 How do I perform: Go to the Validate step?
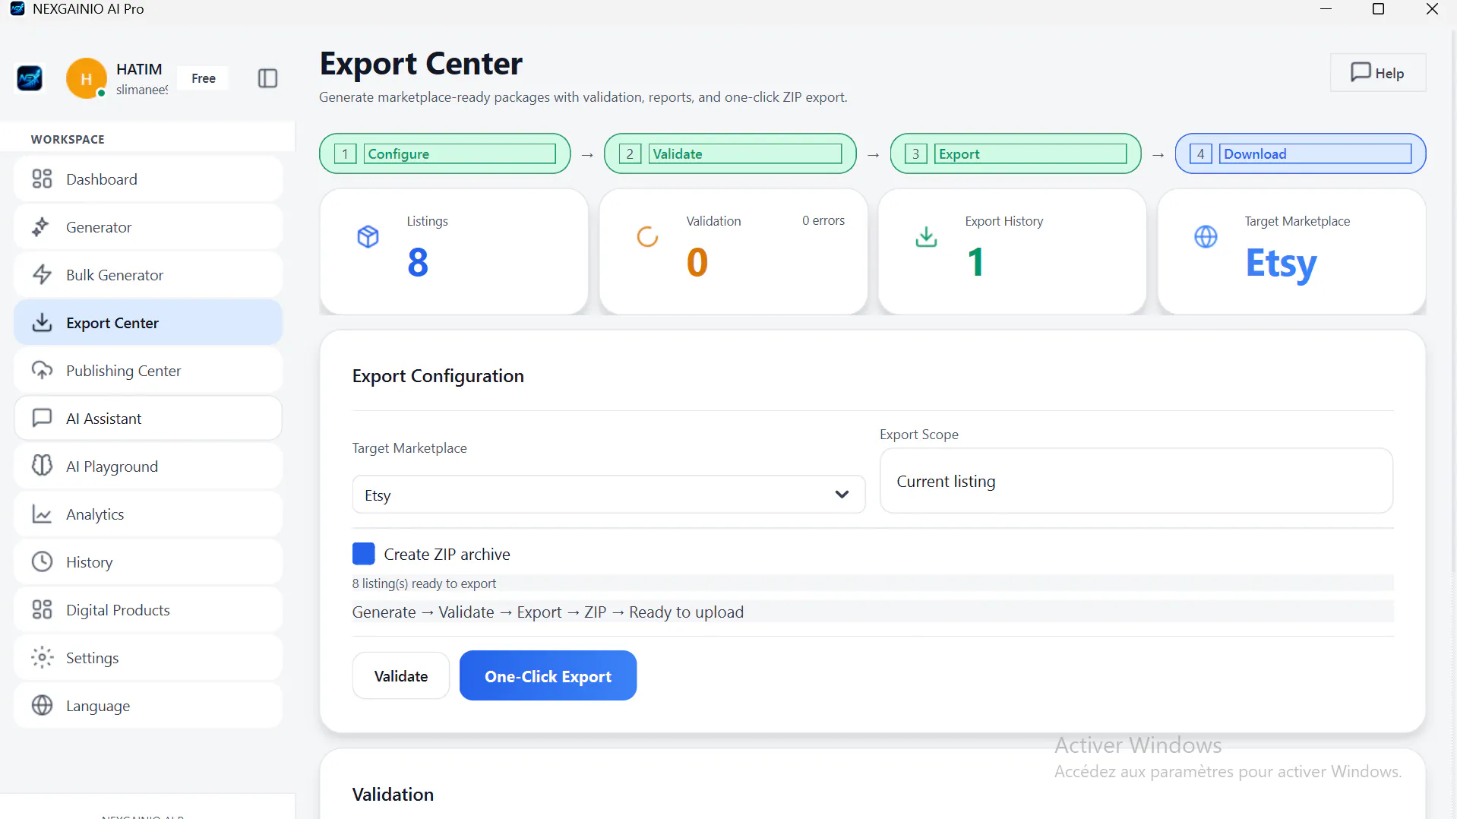click(730, 153)
